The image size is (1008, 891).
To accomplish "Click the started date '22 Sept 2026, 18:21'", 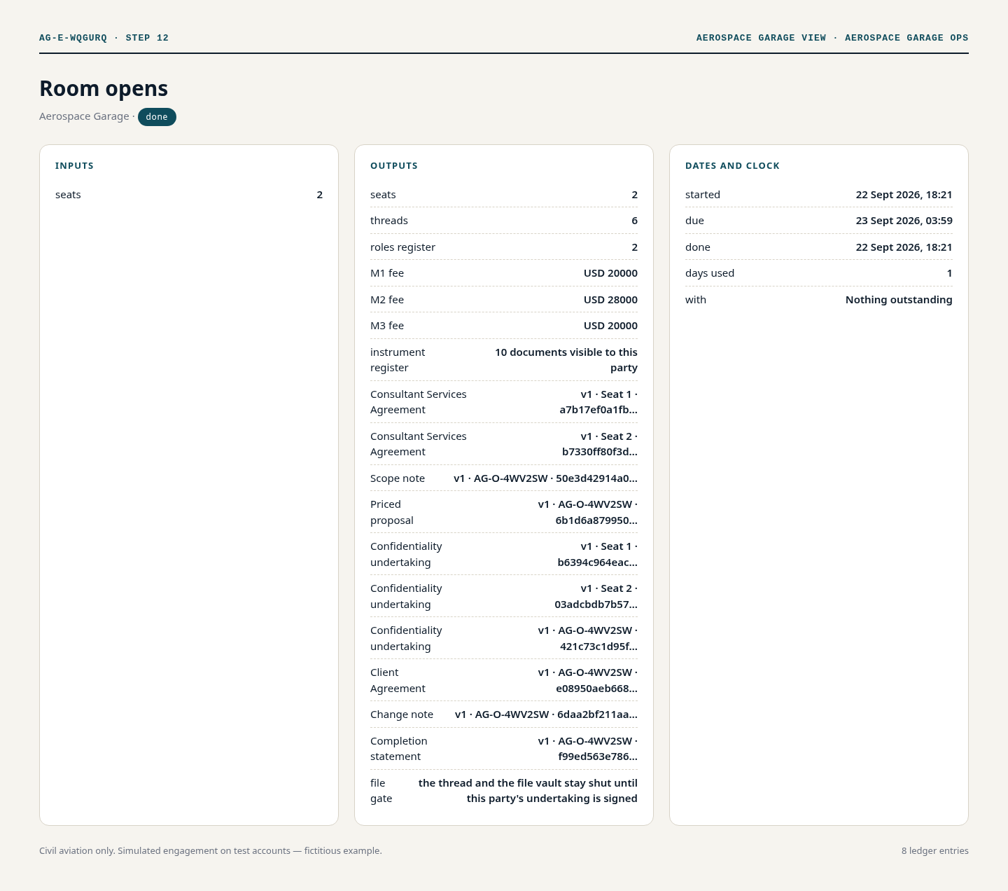I will click(904, 195).
